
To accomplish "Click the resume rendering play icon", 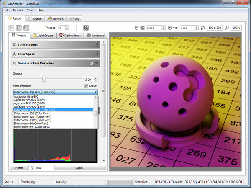I will (x=12, y=28).
